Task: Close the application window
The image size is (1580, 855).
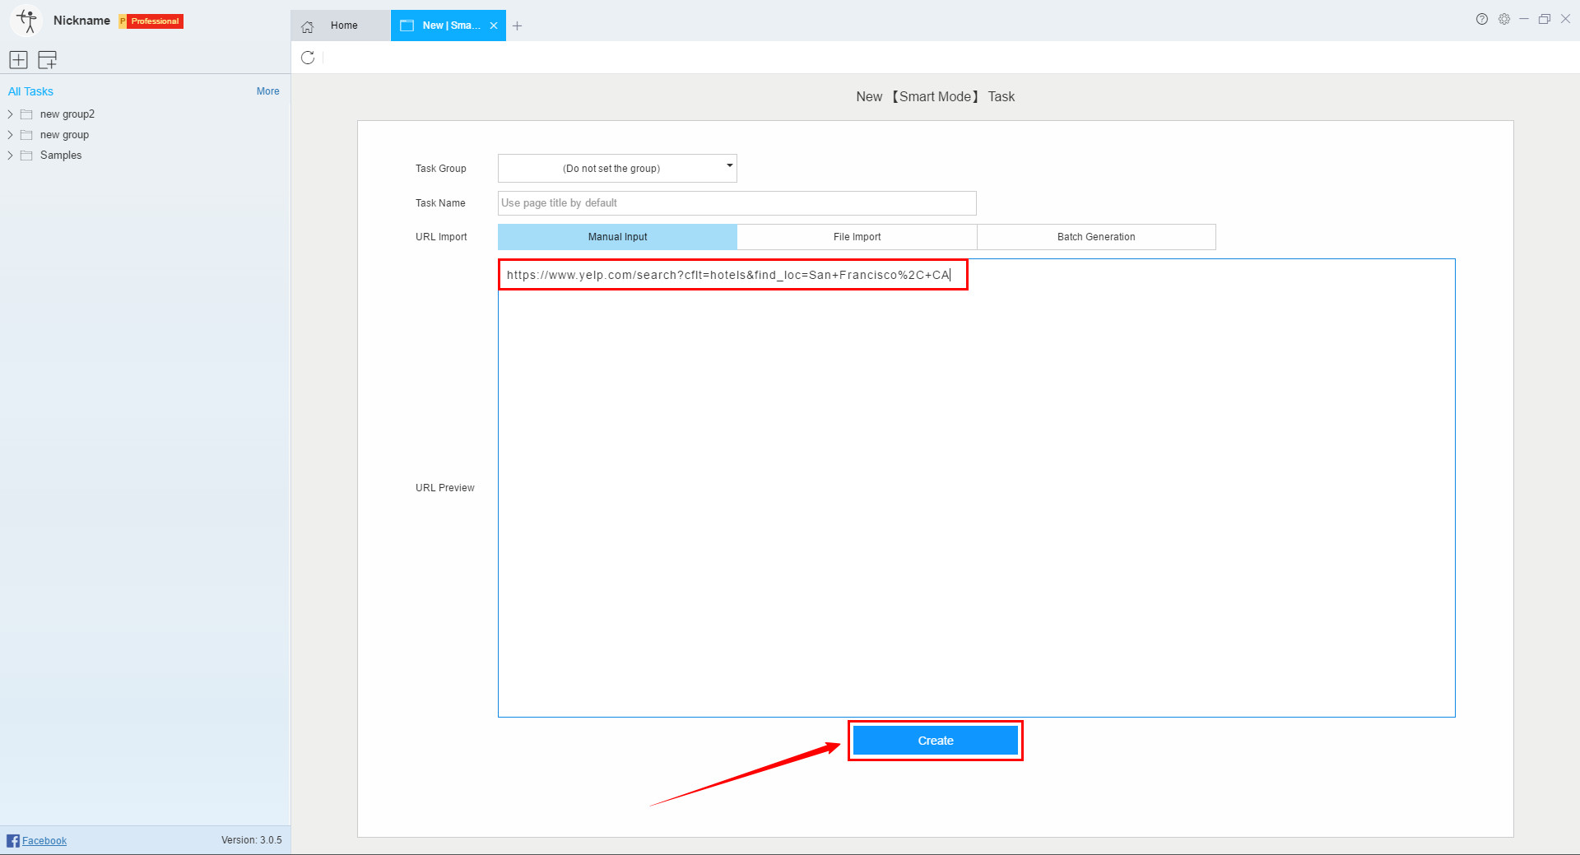Action: coord(1566,19)
